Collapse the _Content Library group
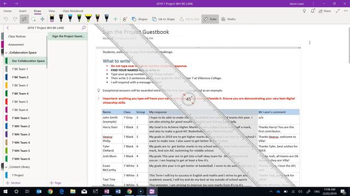Image resolution: width=350 pixels, height=196 pixels. (x=6, y=167)
